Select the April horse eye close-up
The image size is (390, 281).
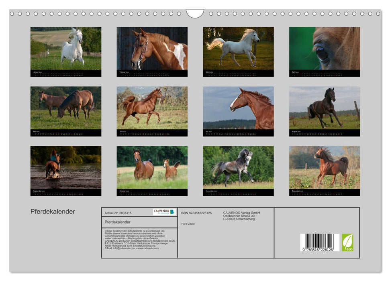(x=325, y=49)
